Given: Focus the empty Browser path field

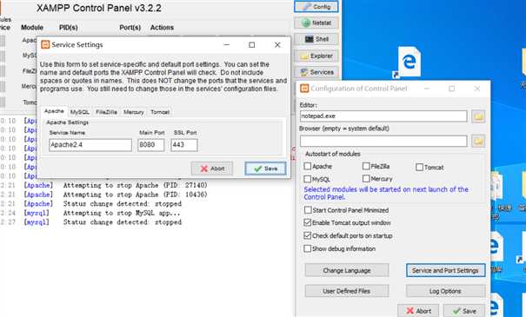Looking at the screenshot, I should (x=383, y=141).
